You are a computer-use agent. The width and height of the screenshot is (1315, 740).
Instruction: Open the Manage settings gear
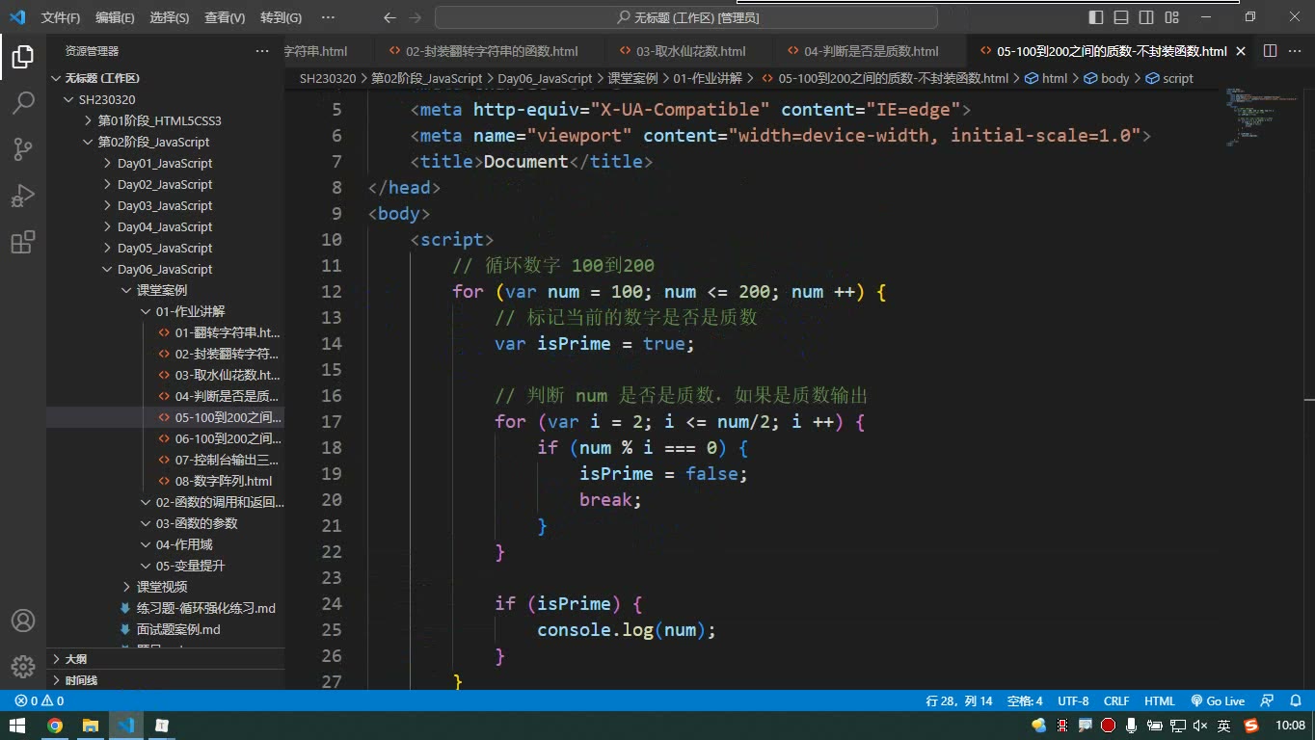click(23, 666)
